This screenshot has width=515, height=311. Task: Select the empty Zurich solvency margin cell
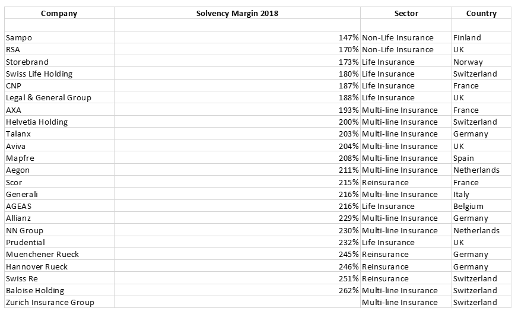point(237,302)
